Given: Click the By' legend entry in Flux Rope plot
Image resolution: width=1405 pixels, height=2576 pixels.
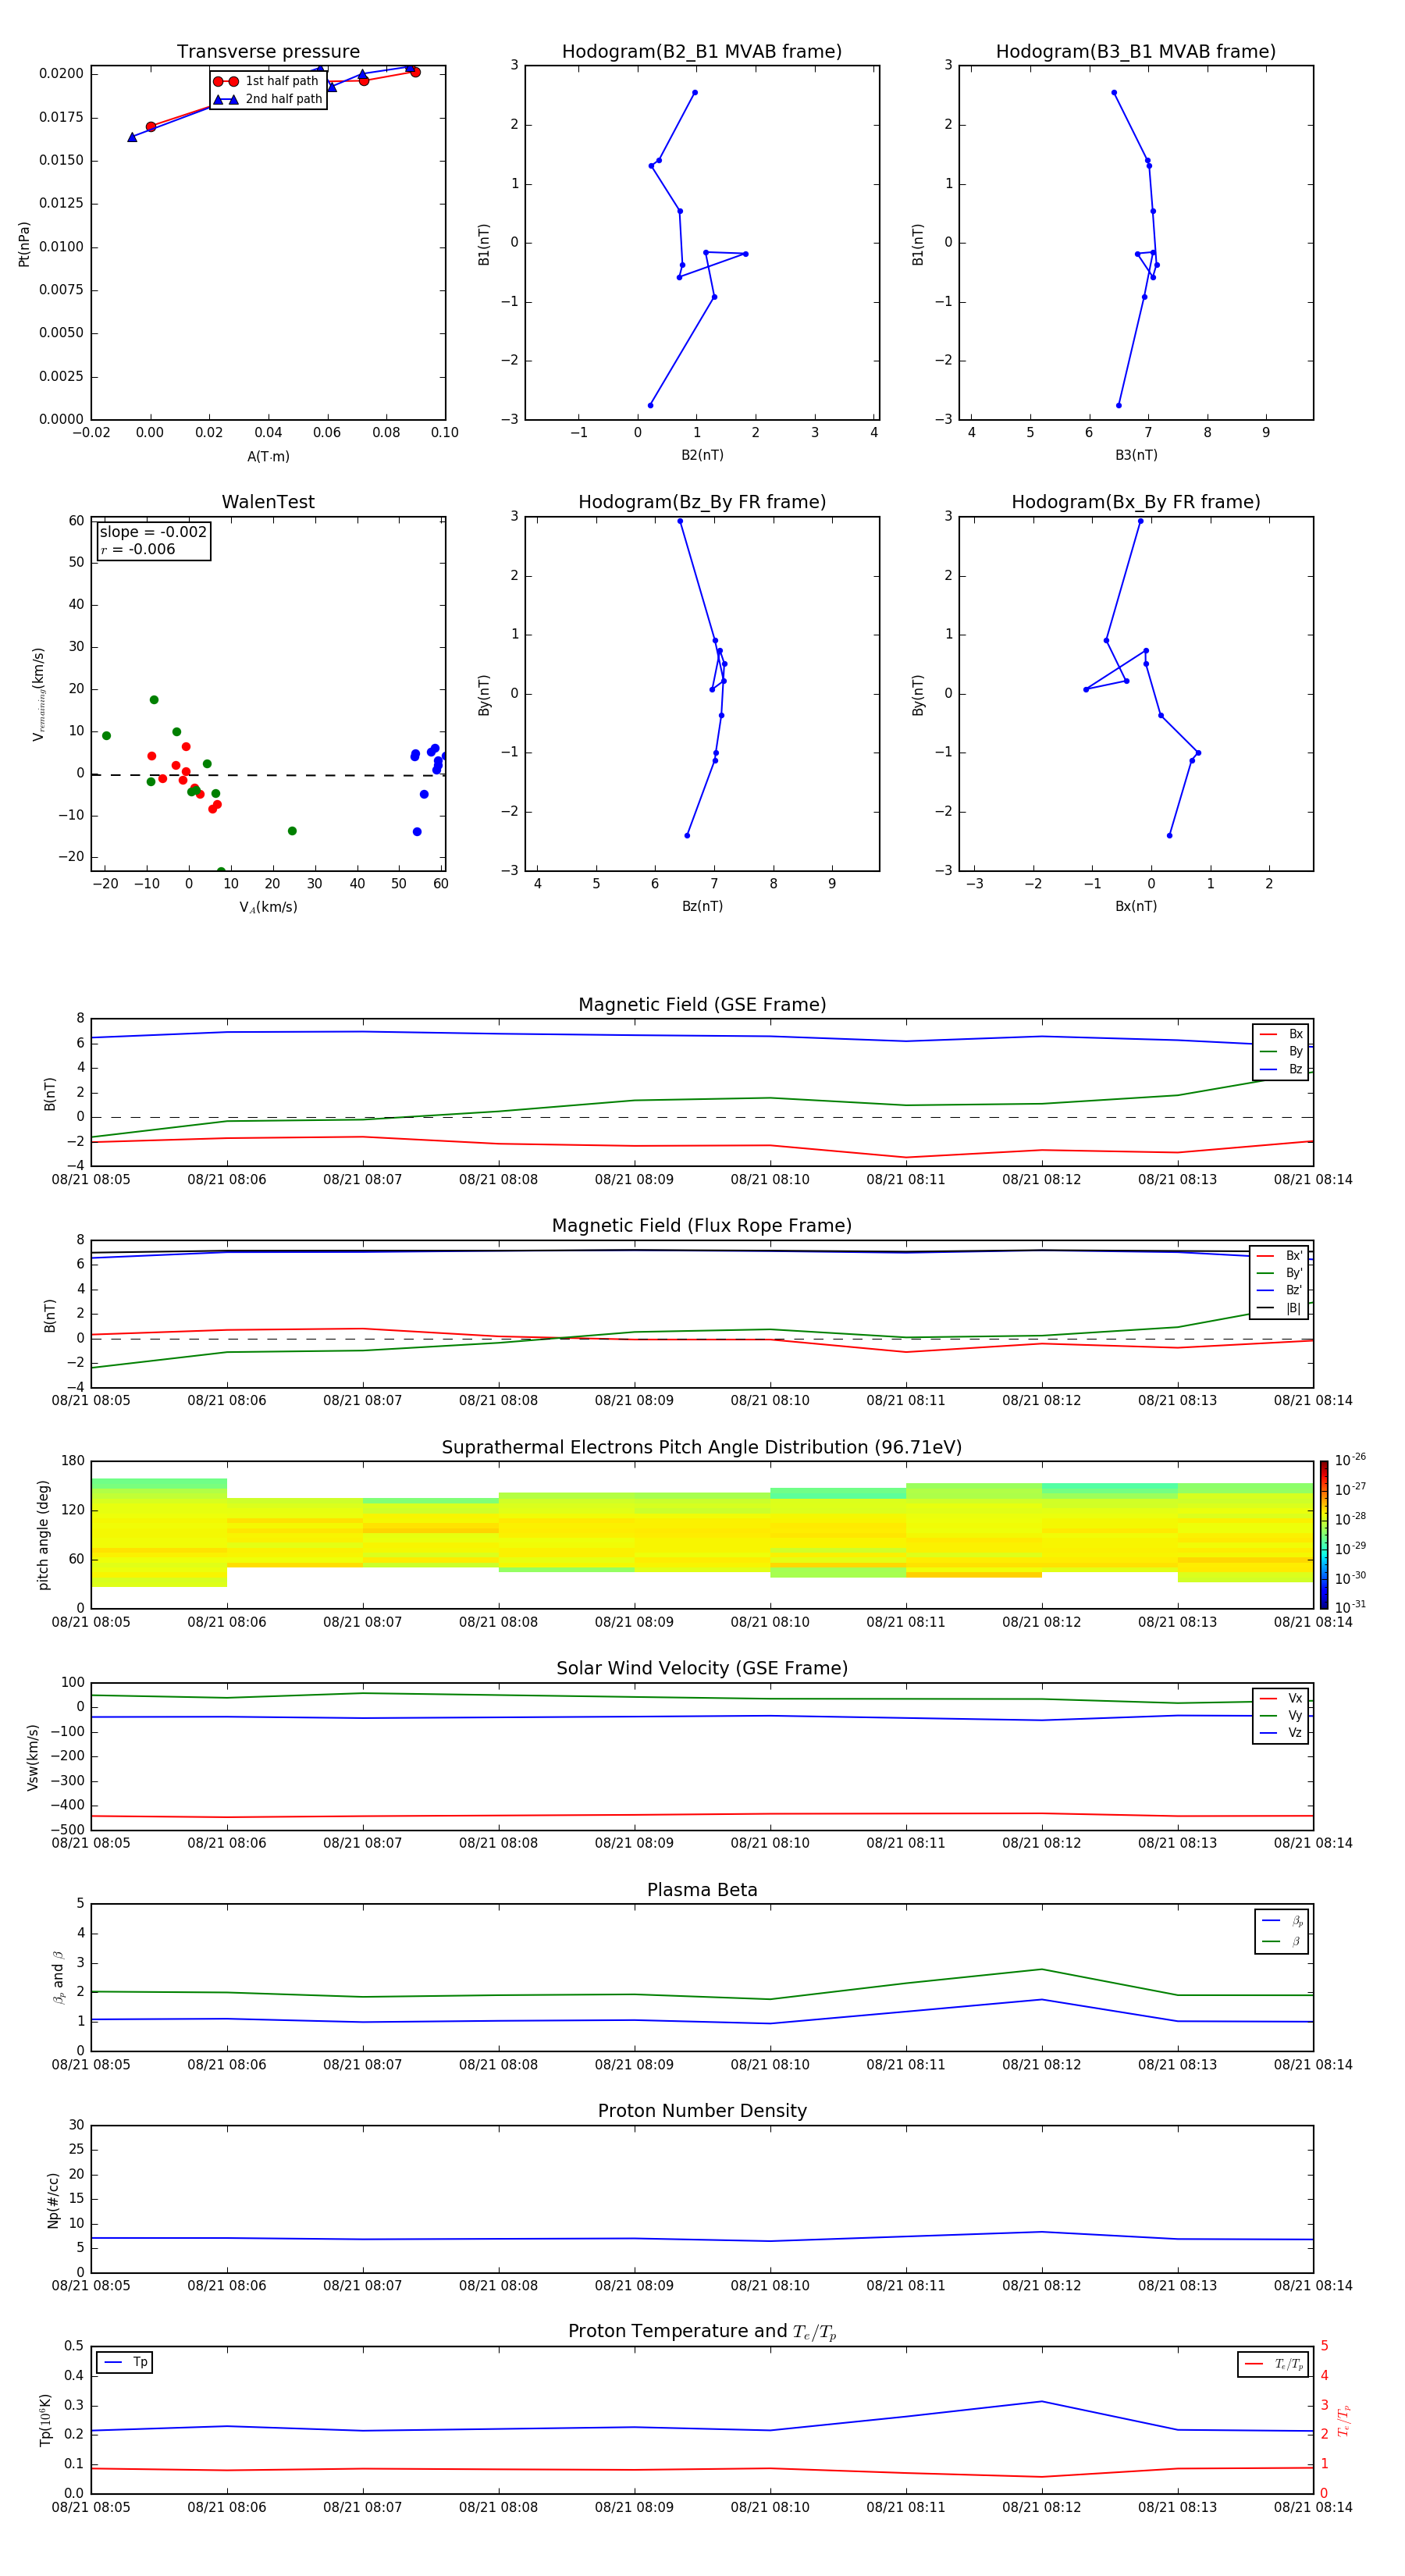Looking at the screenshot, I should click(x=1280, y=1273).
